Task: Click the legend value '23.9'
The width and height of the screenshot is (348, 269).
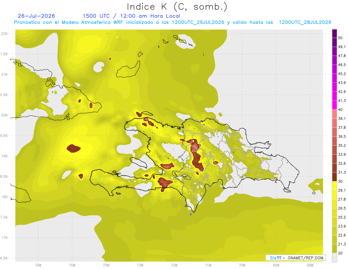Action: tap(342, 226)
